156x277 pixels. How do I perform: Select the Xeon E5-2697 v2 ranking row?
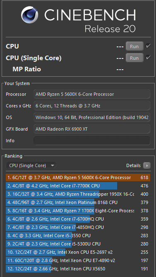pyautogui.click(x=78, y=252)
